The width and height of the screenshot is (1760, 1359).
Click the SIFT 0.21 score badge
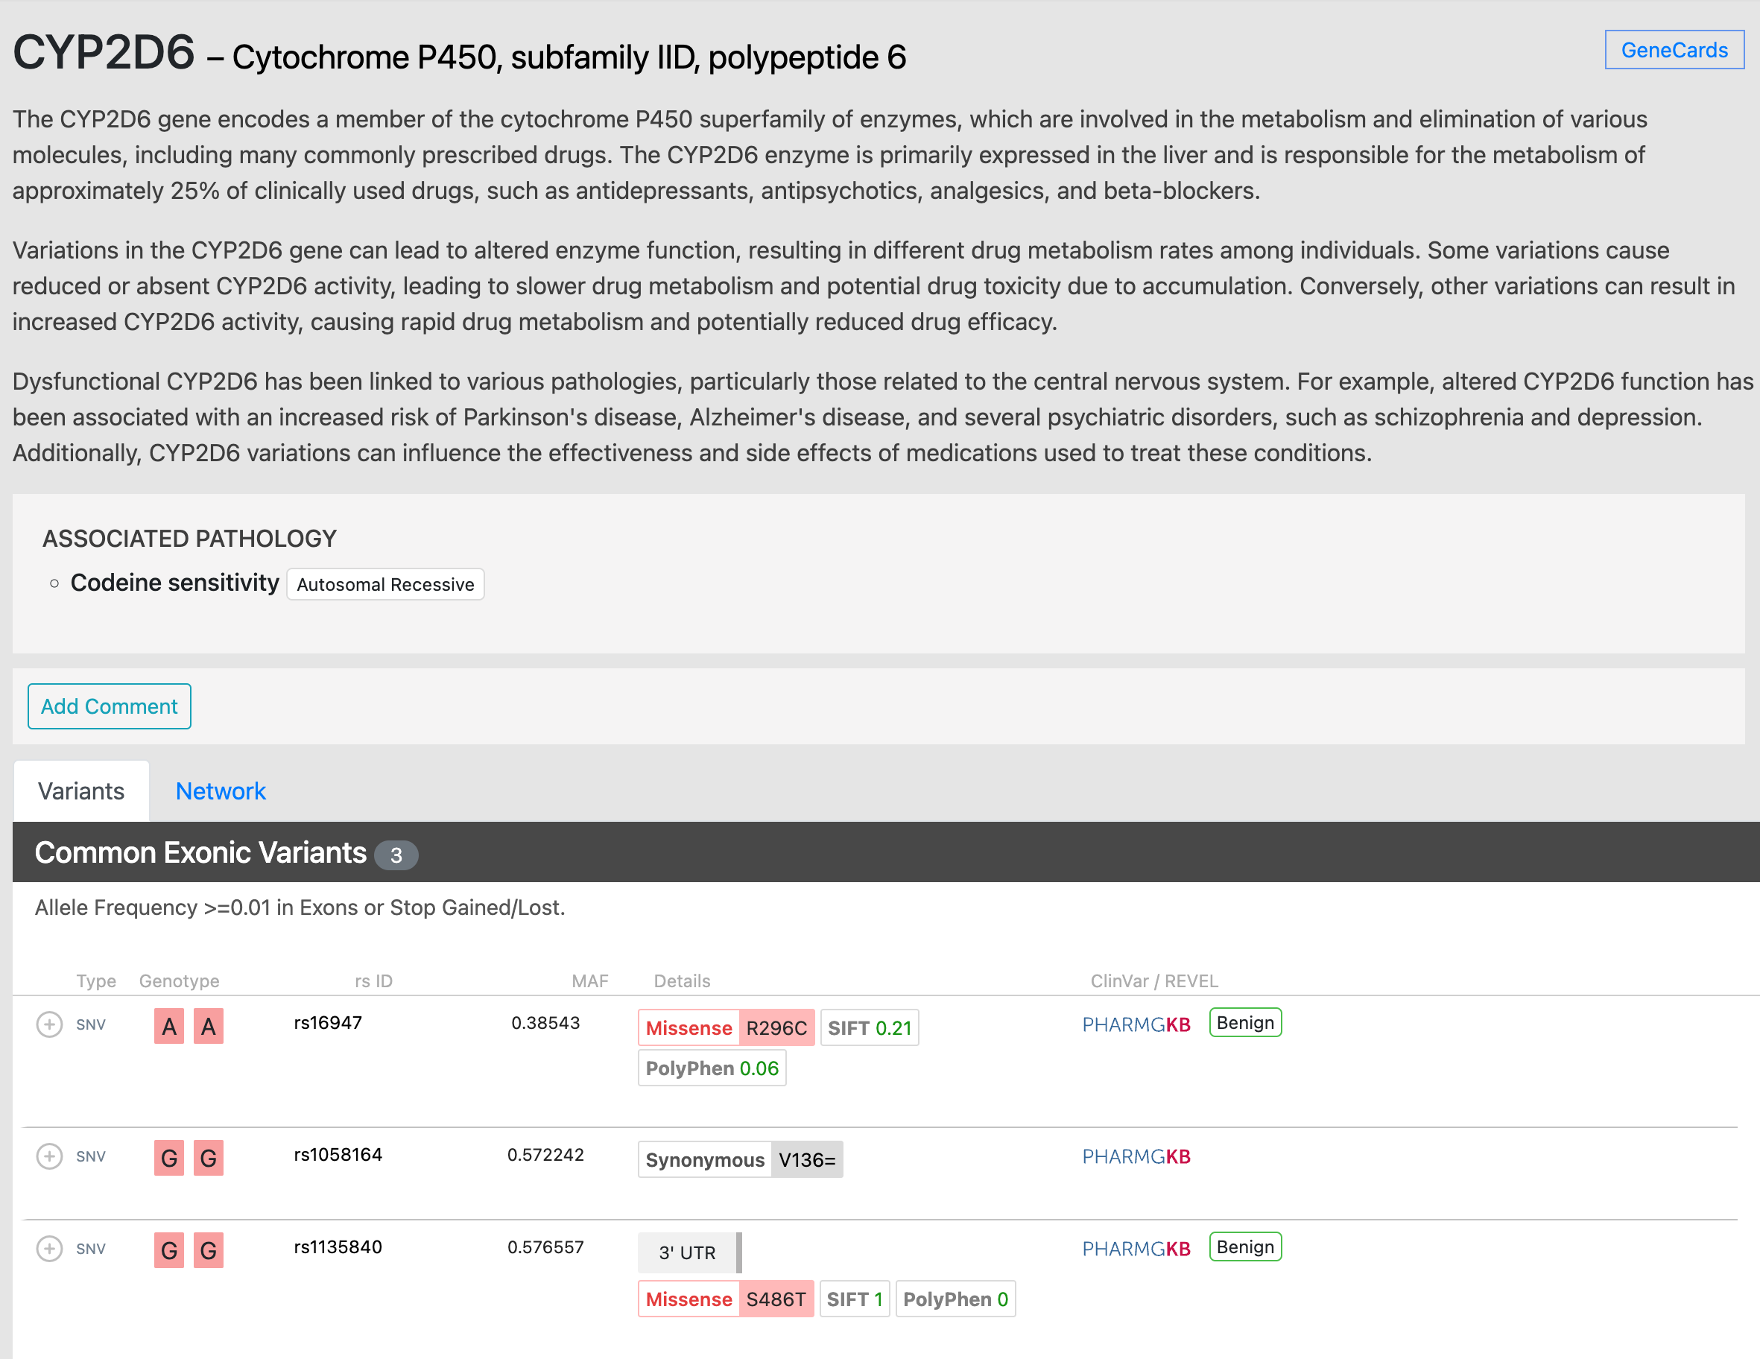(x=869, y=1028)
